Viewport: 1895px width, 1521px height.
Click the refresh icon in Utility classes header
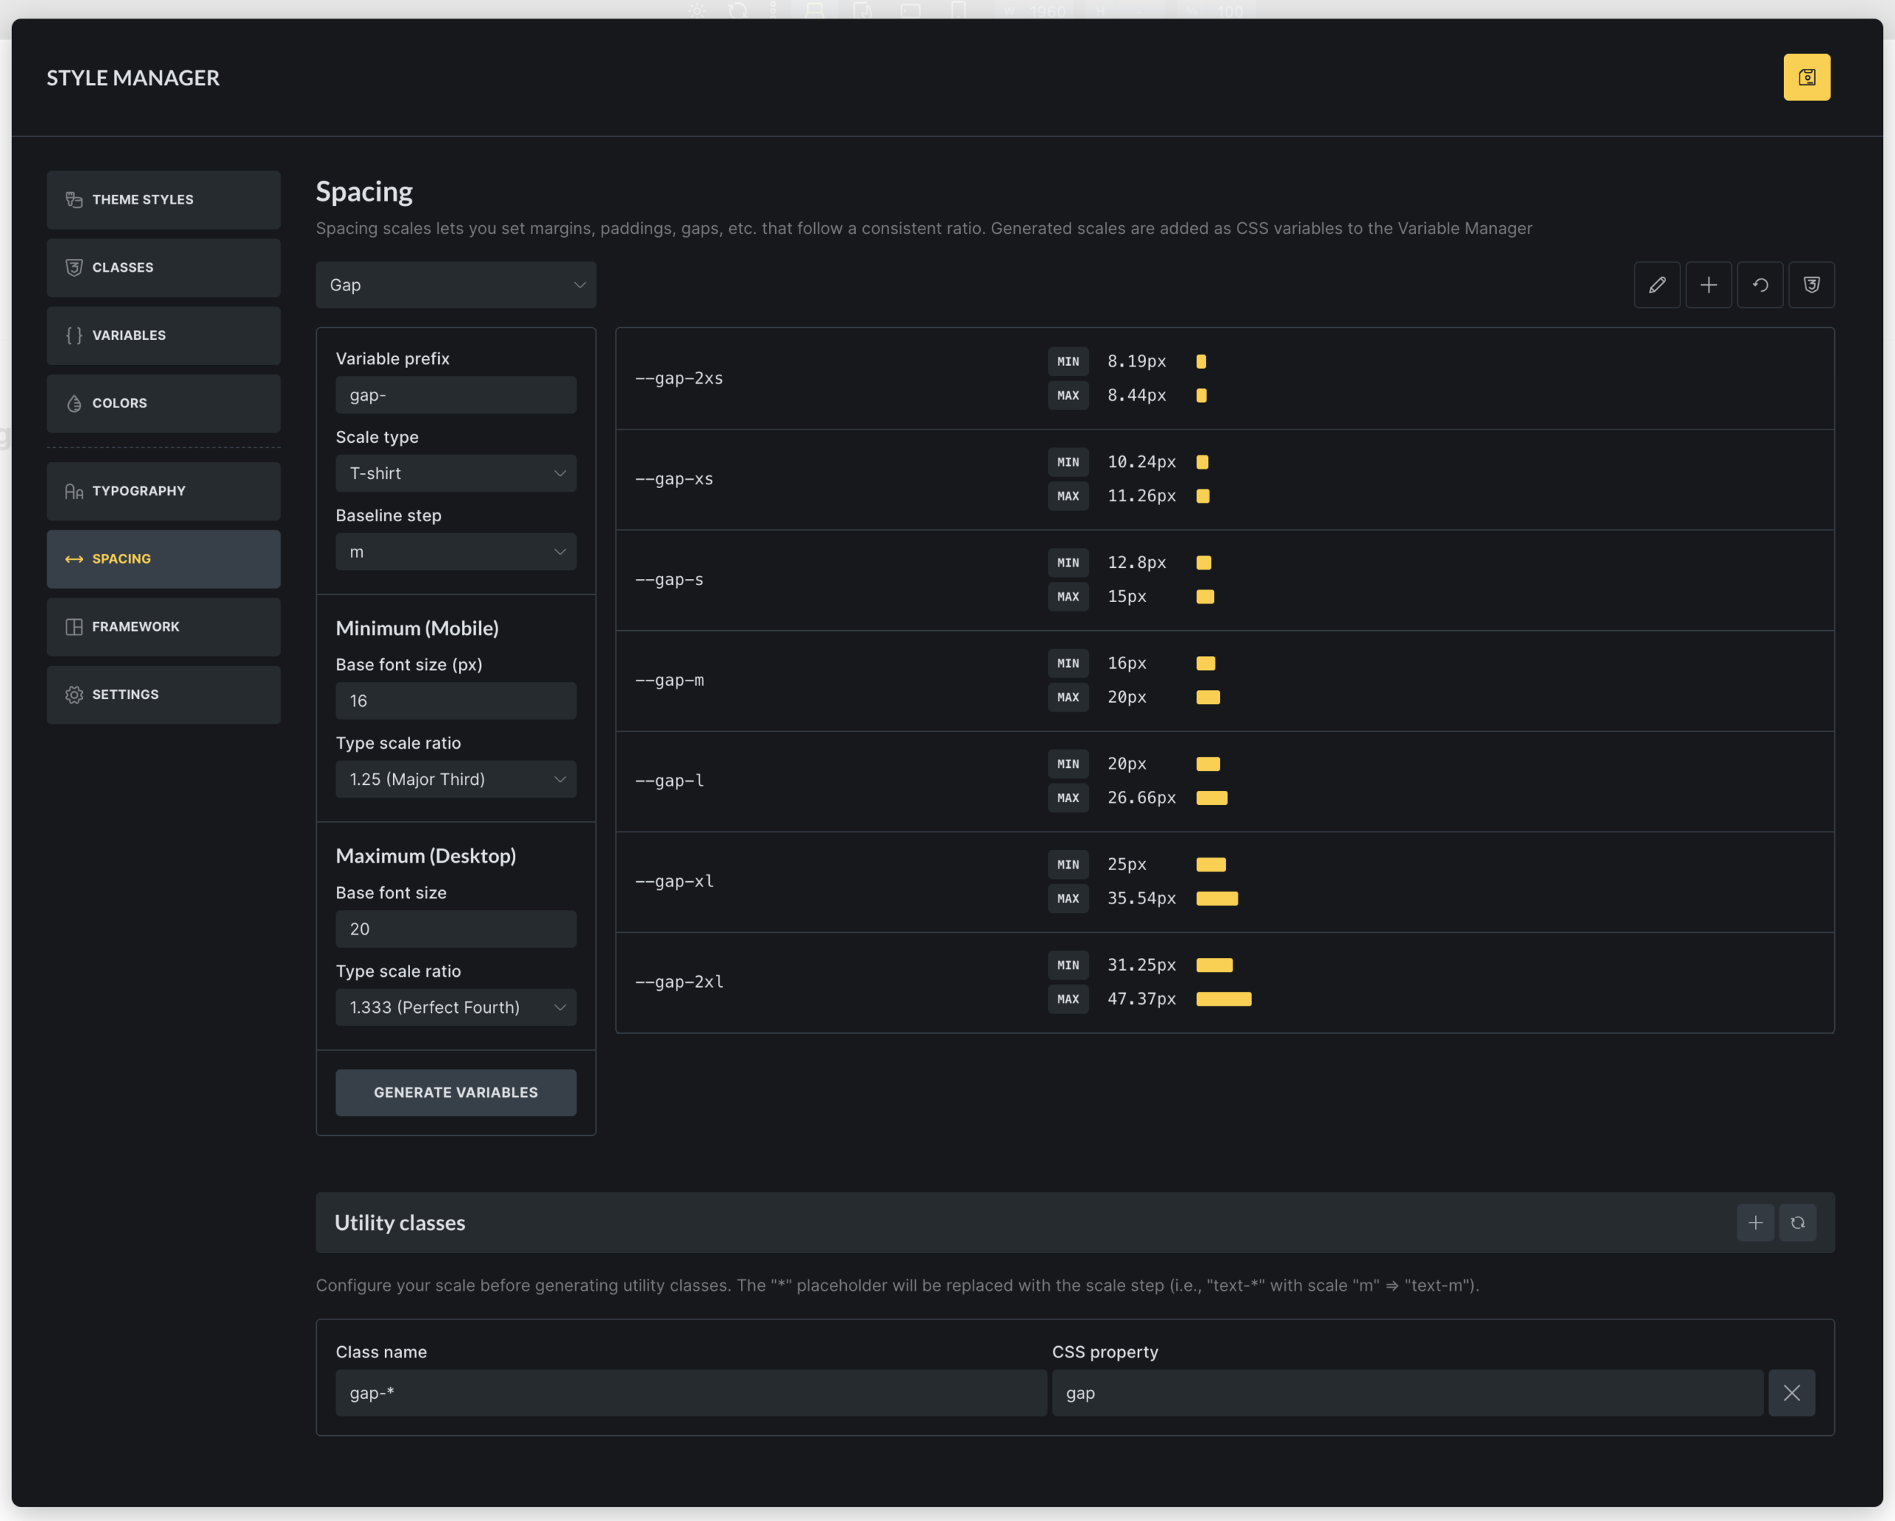(1797, 1223)
